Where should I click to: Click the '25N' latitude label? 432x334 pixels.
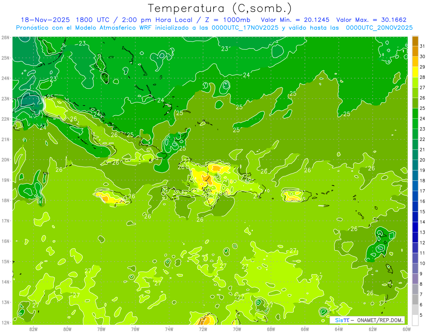tap(5, 58)
